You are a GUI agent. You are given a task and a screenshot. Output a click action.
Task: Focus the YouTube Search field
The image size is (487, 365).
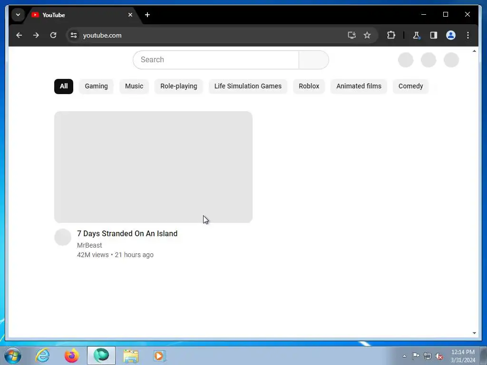click(x=216, y=59)
